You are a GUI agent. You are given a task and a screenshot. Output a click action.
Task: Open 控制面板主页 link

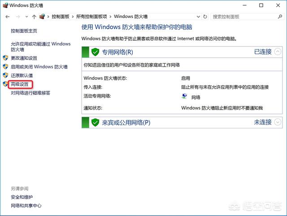(24, 31)
